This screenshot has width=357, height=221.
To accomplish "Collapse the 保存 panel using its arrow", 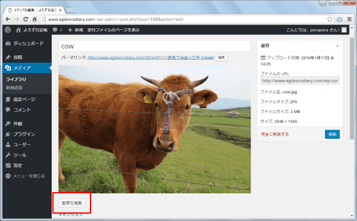I will (x=337, y=46).
